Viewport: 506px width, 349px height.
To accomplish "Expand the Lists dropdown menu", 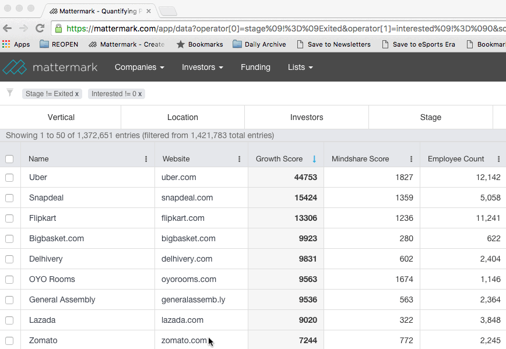I will pyautogui.click(x=300, y=67).
